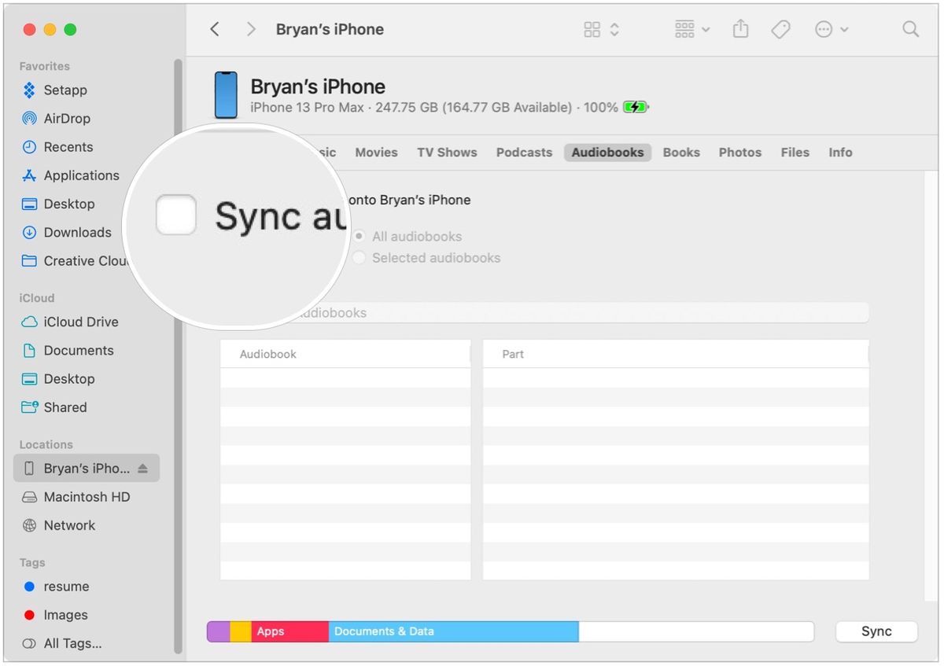Choose the Selected audiobooks option
944x666 pixels.
(359, 257)
